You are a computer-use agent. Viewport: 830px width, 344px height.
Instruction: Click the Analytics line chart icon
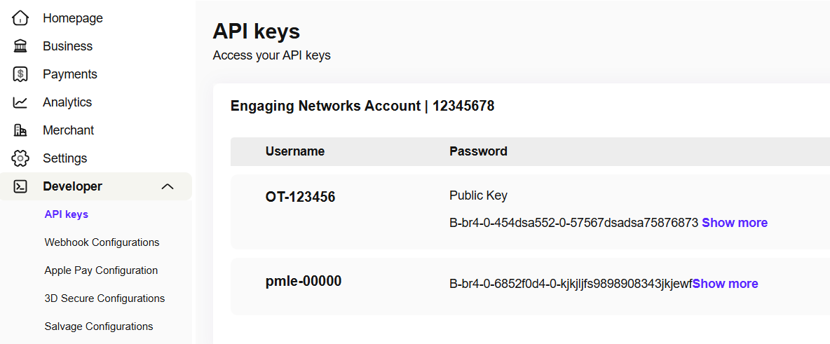click(20, 102)
